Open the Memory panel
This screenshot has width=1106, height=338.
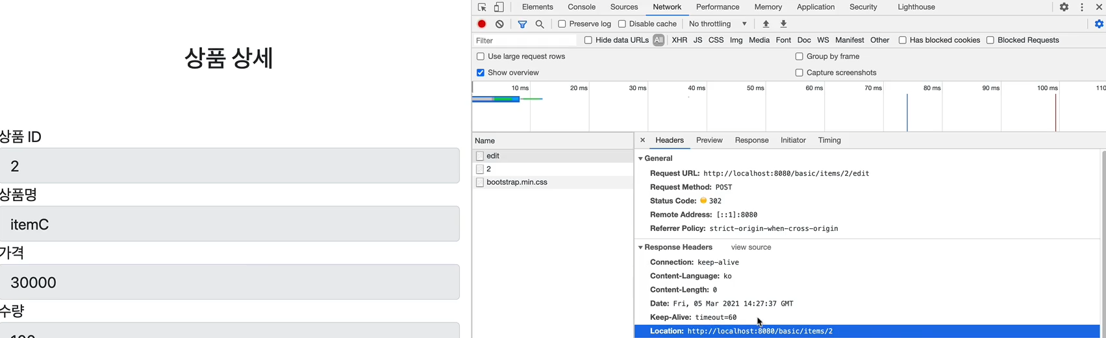(768, 7)
